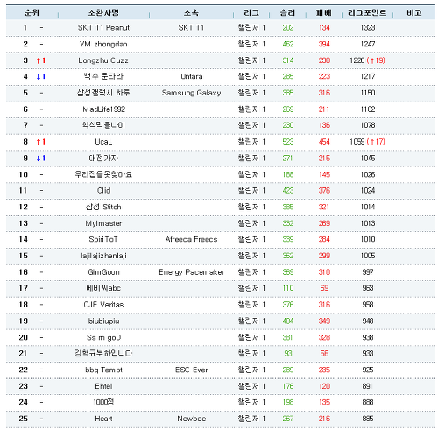Select summoner 김혁규부하입니다
Viewport: 438px width, 430px height.
pos(103,354)
